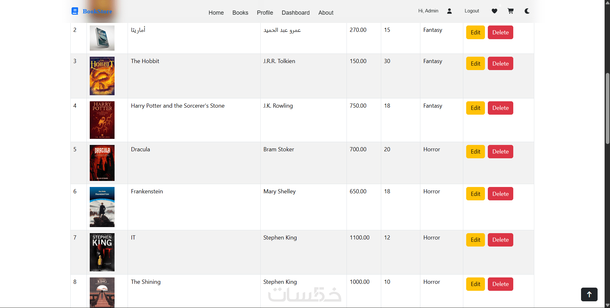This screenshot has height=308, width=610.
Task: Click the Logout link
Action: click(x=472, y=11)
